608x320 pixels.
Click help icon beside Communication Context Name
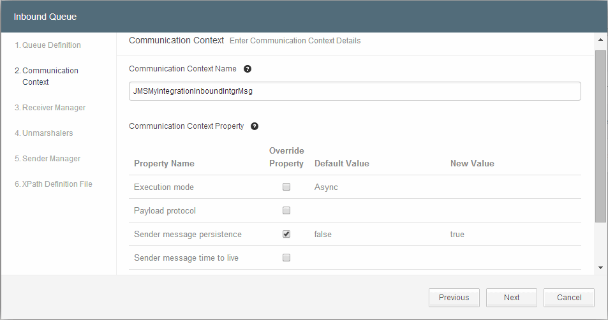pyautogui.click(x=248, y=69)
